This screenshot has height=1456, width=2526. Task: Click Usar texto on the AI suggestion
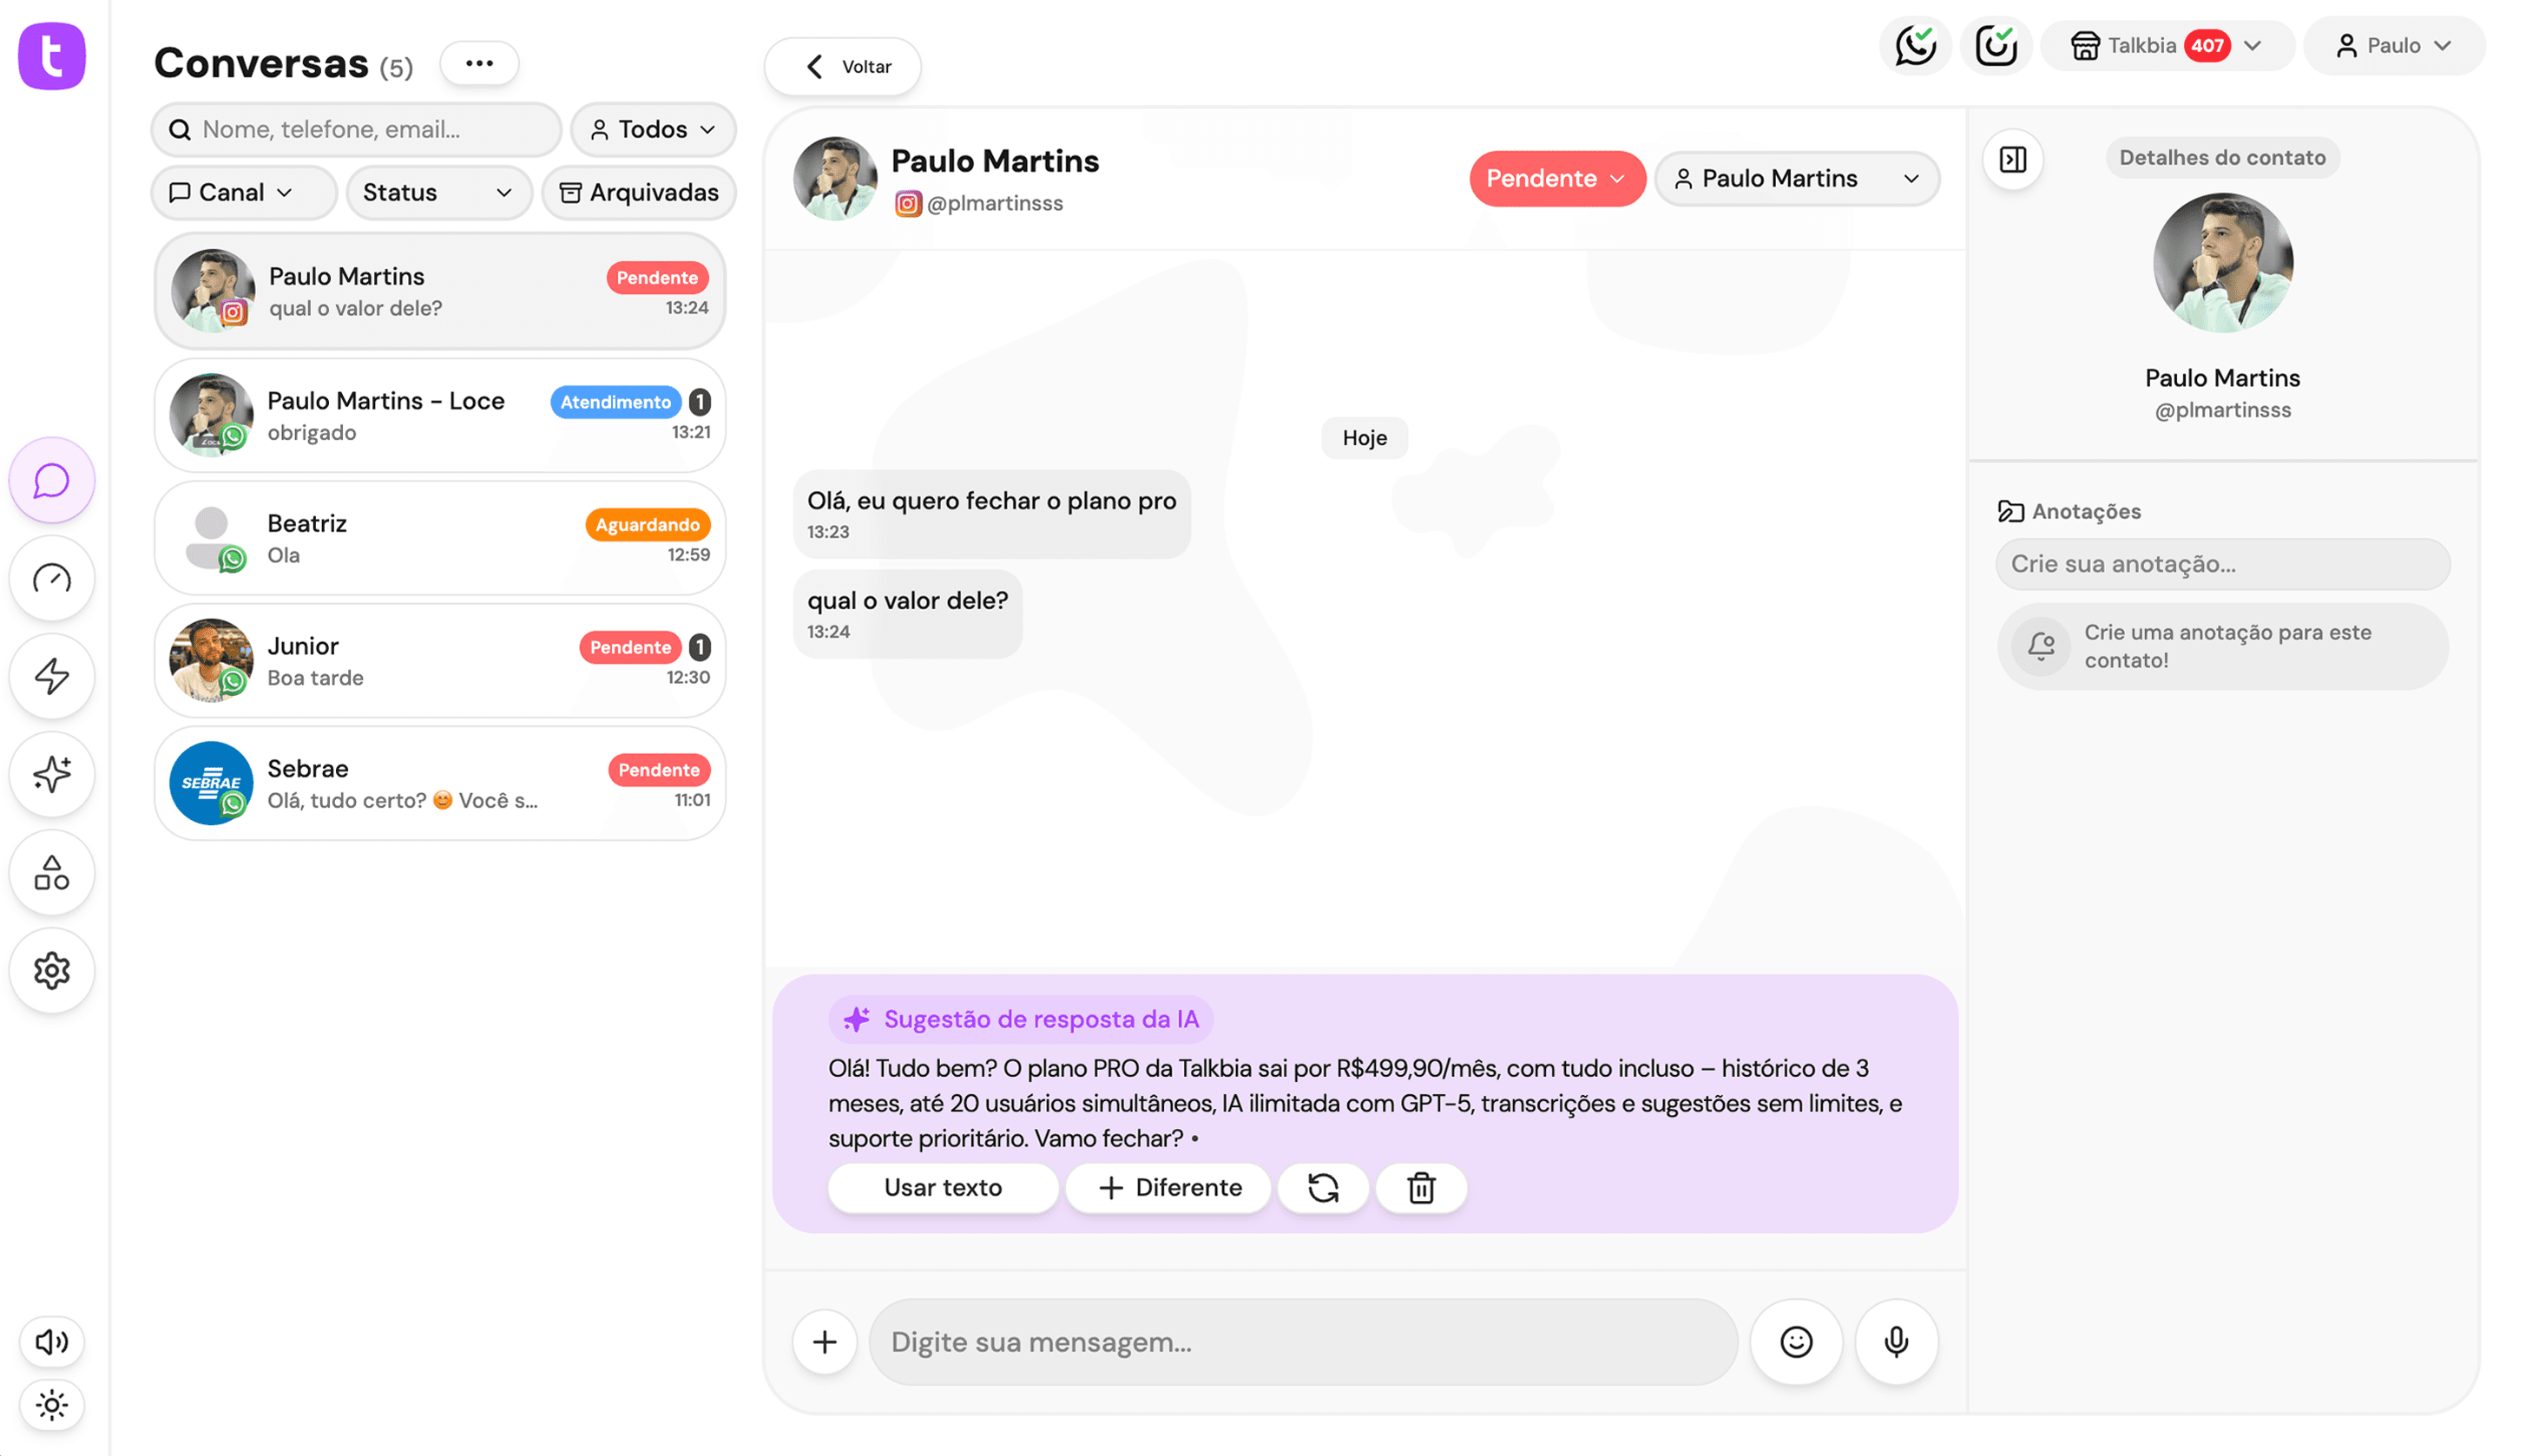pos(941,1188)
